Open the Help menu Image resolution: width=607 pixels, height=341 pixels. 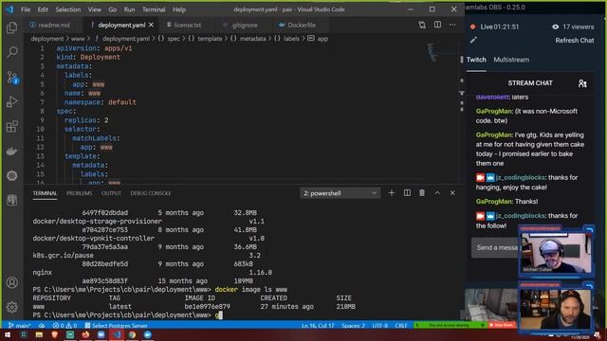(179, 9)
